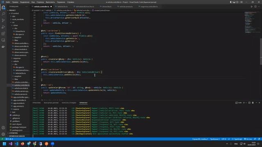Open vehicle.service.ts in explorer

(x=21, y=94)
